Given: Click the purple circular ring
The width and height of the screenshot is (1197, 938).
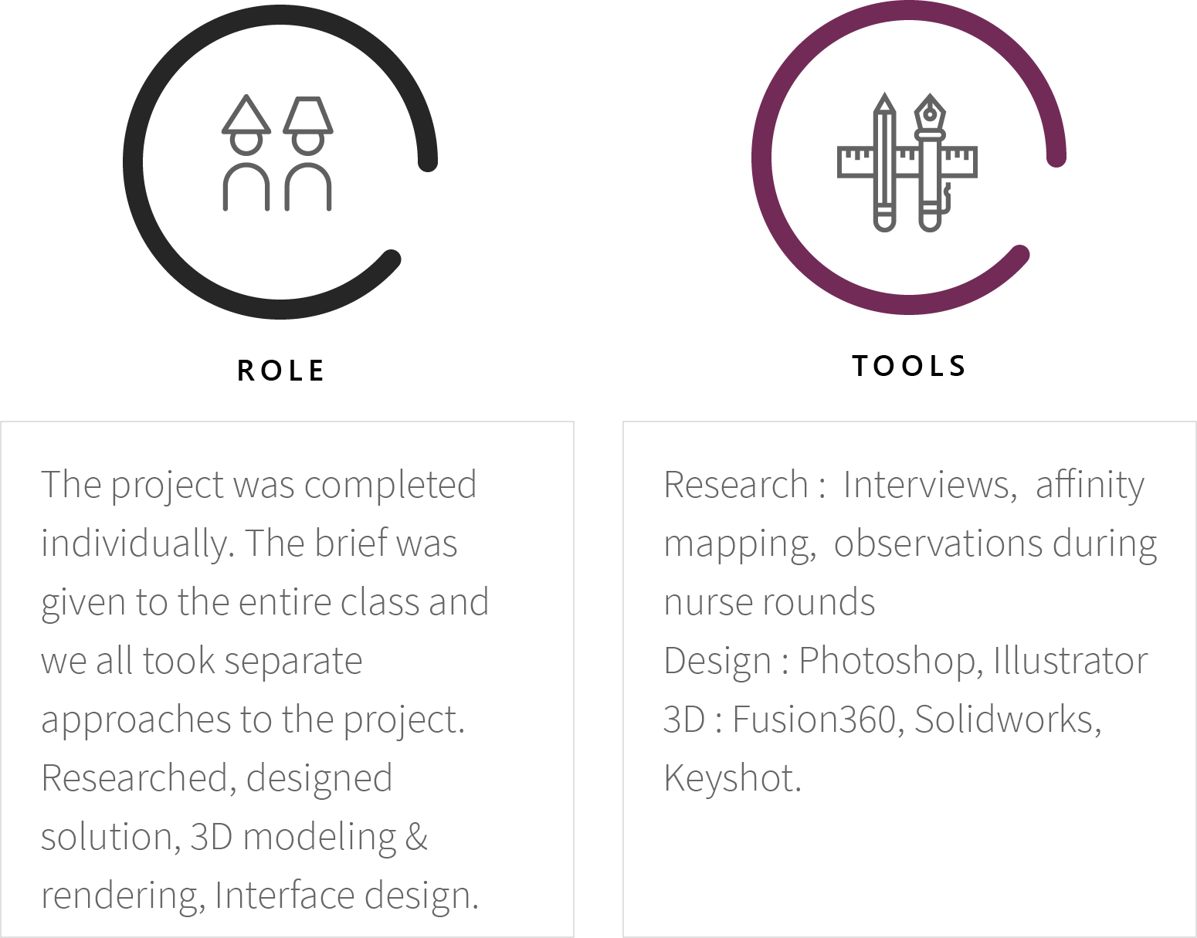Looking at the screenshot, I should (909, 157).
